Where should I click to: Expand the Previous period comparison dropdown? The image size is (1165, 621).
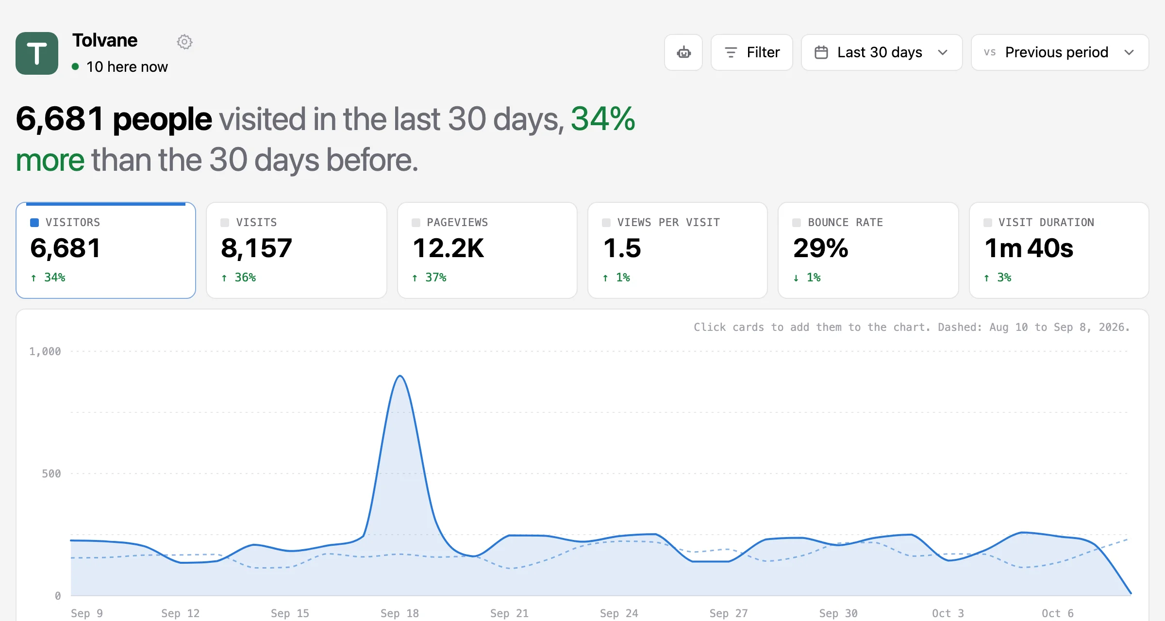click(x=1060, y=52)
